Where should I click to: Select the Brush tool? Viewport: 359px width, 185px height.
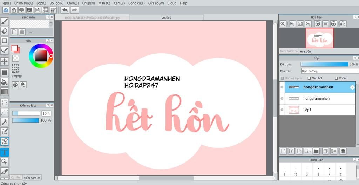click(4, 21)
